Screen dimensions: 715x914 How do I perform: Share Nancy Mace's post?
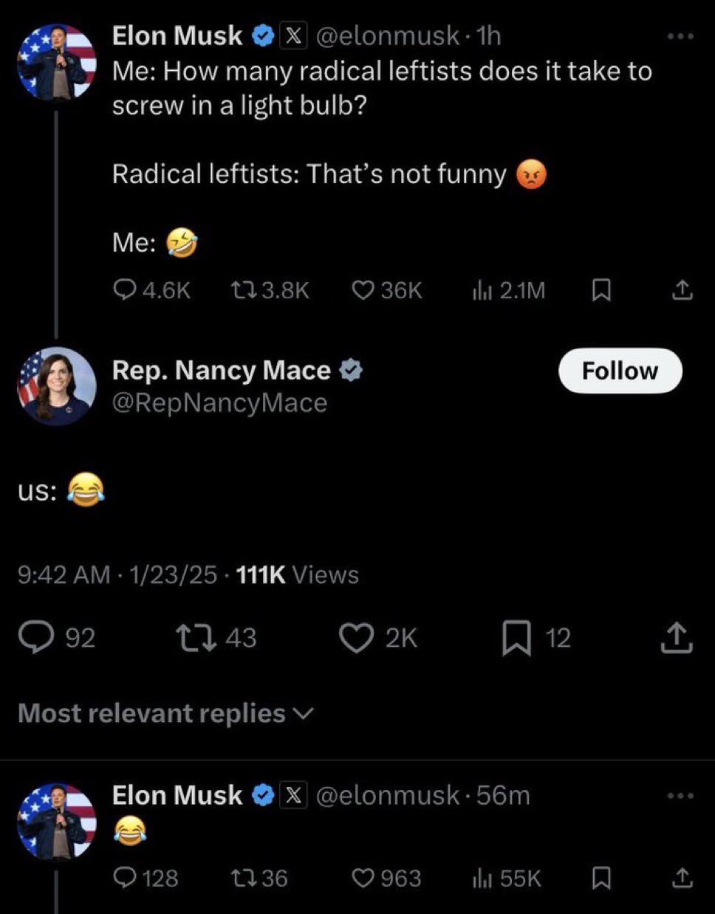click(x=677, y=638)
